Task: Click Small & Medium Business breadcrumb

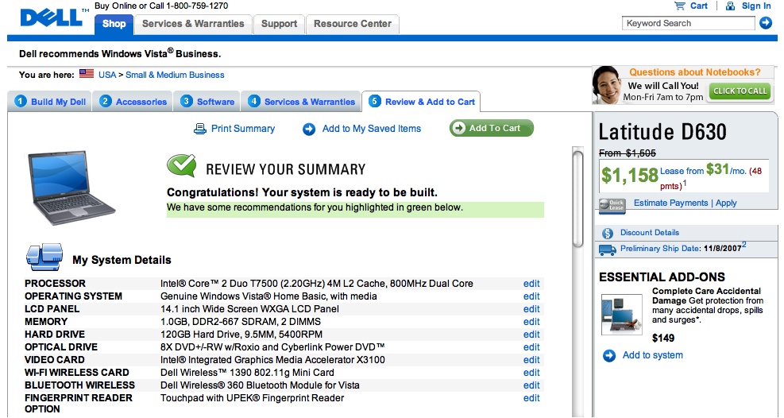Action: [x=175, y=75]
